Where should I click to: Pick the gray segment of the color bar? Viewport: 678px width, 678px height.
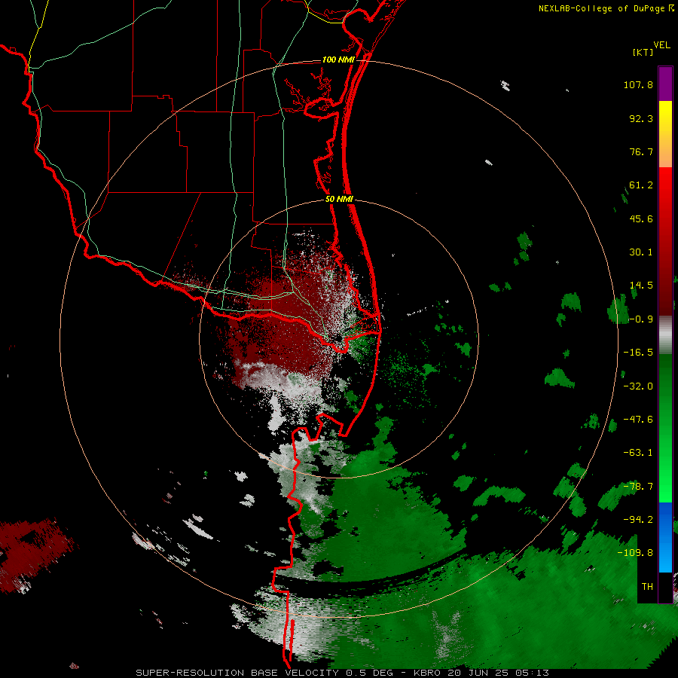click(665, 335)
